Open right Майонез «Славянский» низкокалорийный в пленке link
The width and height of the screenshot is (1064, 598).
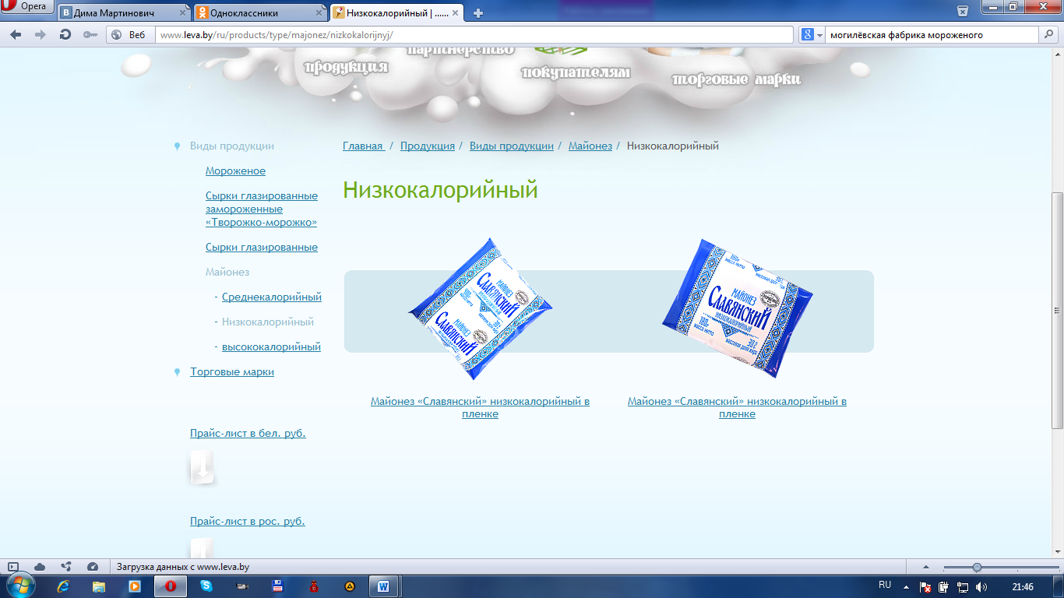(x=737, y=407)
